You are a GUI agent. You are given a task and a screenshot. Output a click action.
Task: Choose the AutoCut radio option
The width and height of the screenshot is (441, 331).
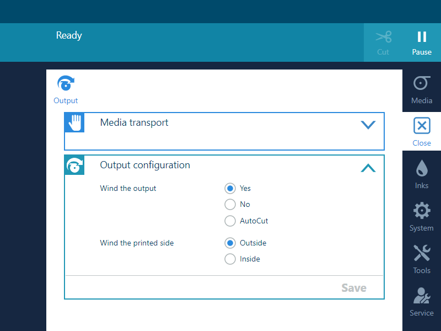(x=230, y=221)
